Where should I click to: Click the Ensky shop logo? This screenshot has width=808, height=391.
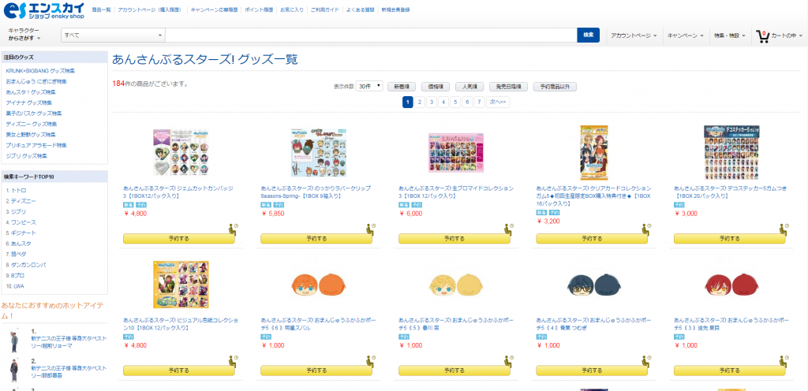[43, 9]
